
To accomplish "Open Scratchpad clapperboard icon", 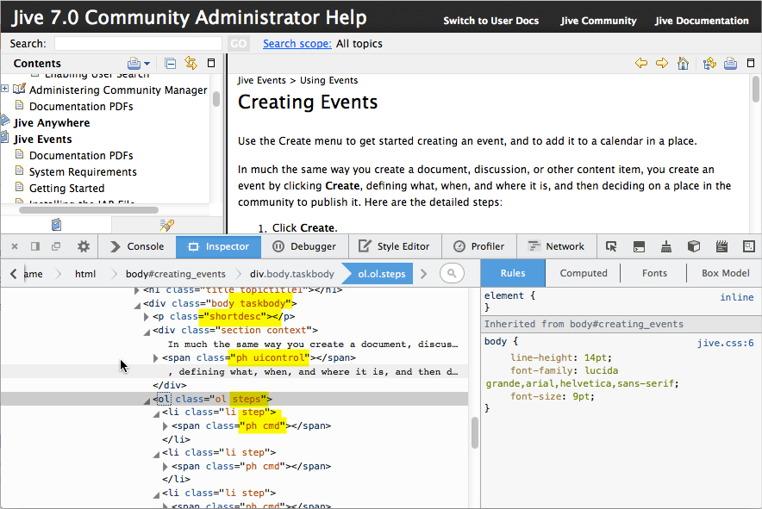I will [x=721, y=246].
